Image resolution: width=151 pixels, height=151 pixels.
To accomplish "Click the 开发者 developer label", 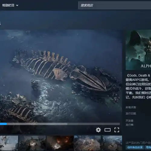I will tap(130, 120).
